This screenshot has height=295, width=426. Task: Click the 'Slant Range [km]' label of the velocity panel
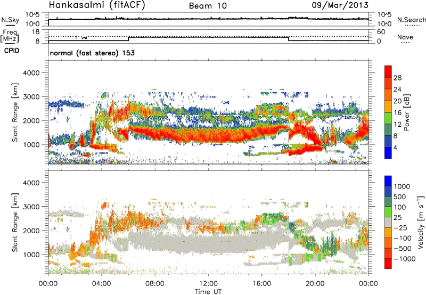(x=15, y=222)
